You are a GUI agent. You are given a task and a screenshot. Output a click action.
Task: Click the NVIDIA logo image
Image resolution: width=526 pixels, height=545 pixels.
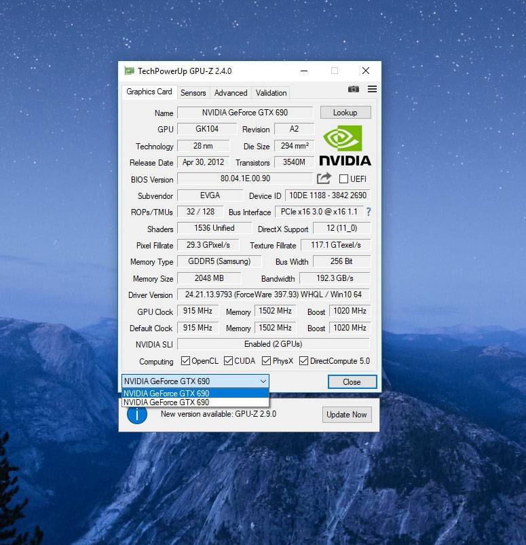point(345,145)
